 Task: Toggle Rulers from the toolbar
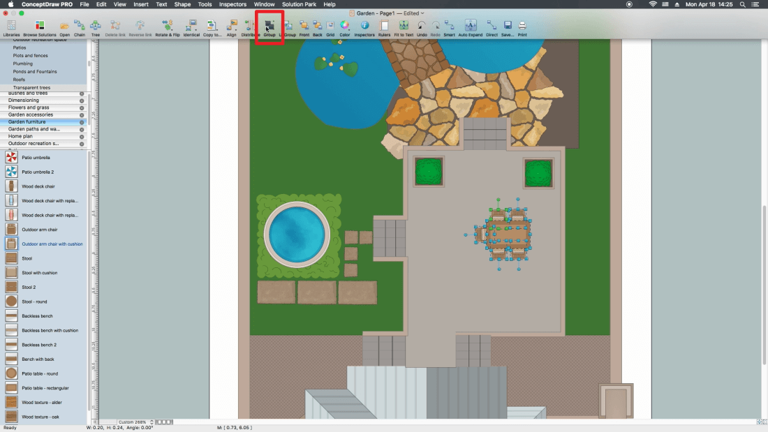pos(385,28)
